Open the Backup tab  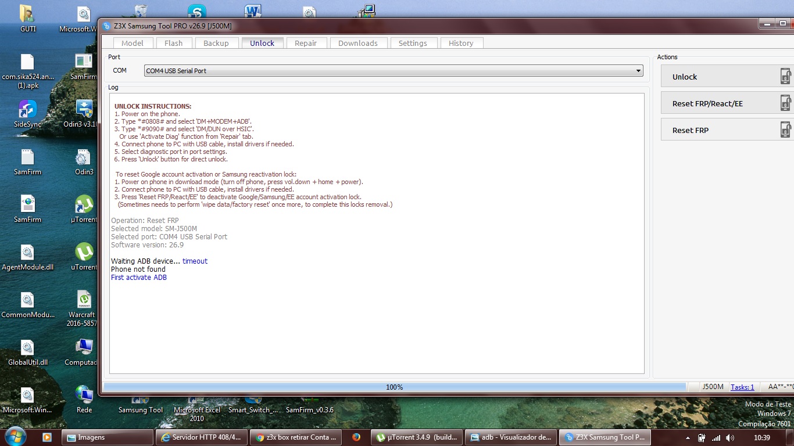tap(216, 43)
